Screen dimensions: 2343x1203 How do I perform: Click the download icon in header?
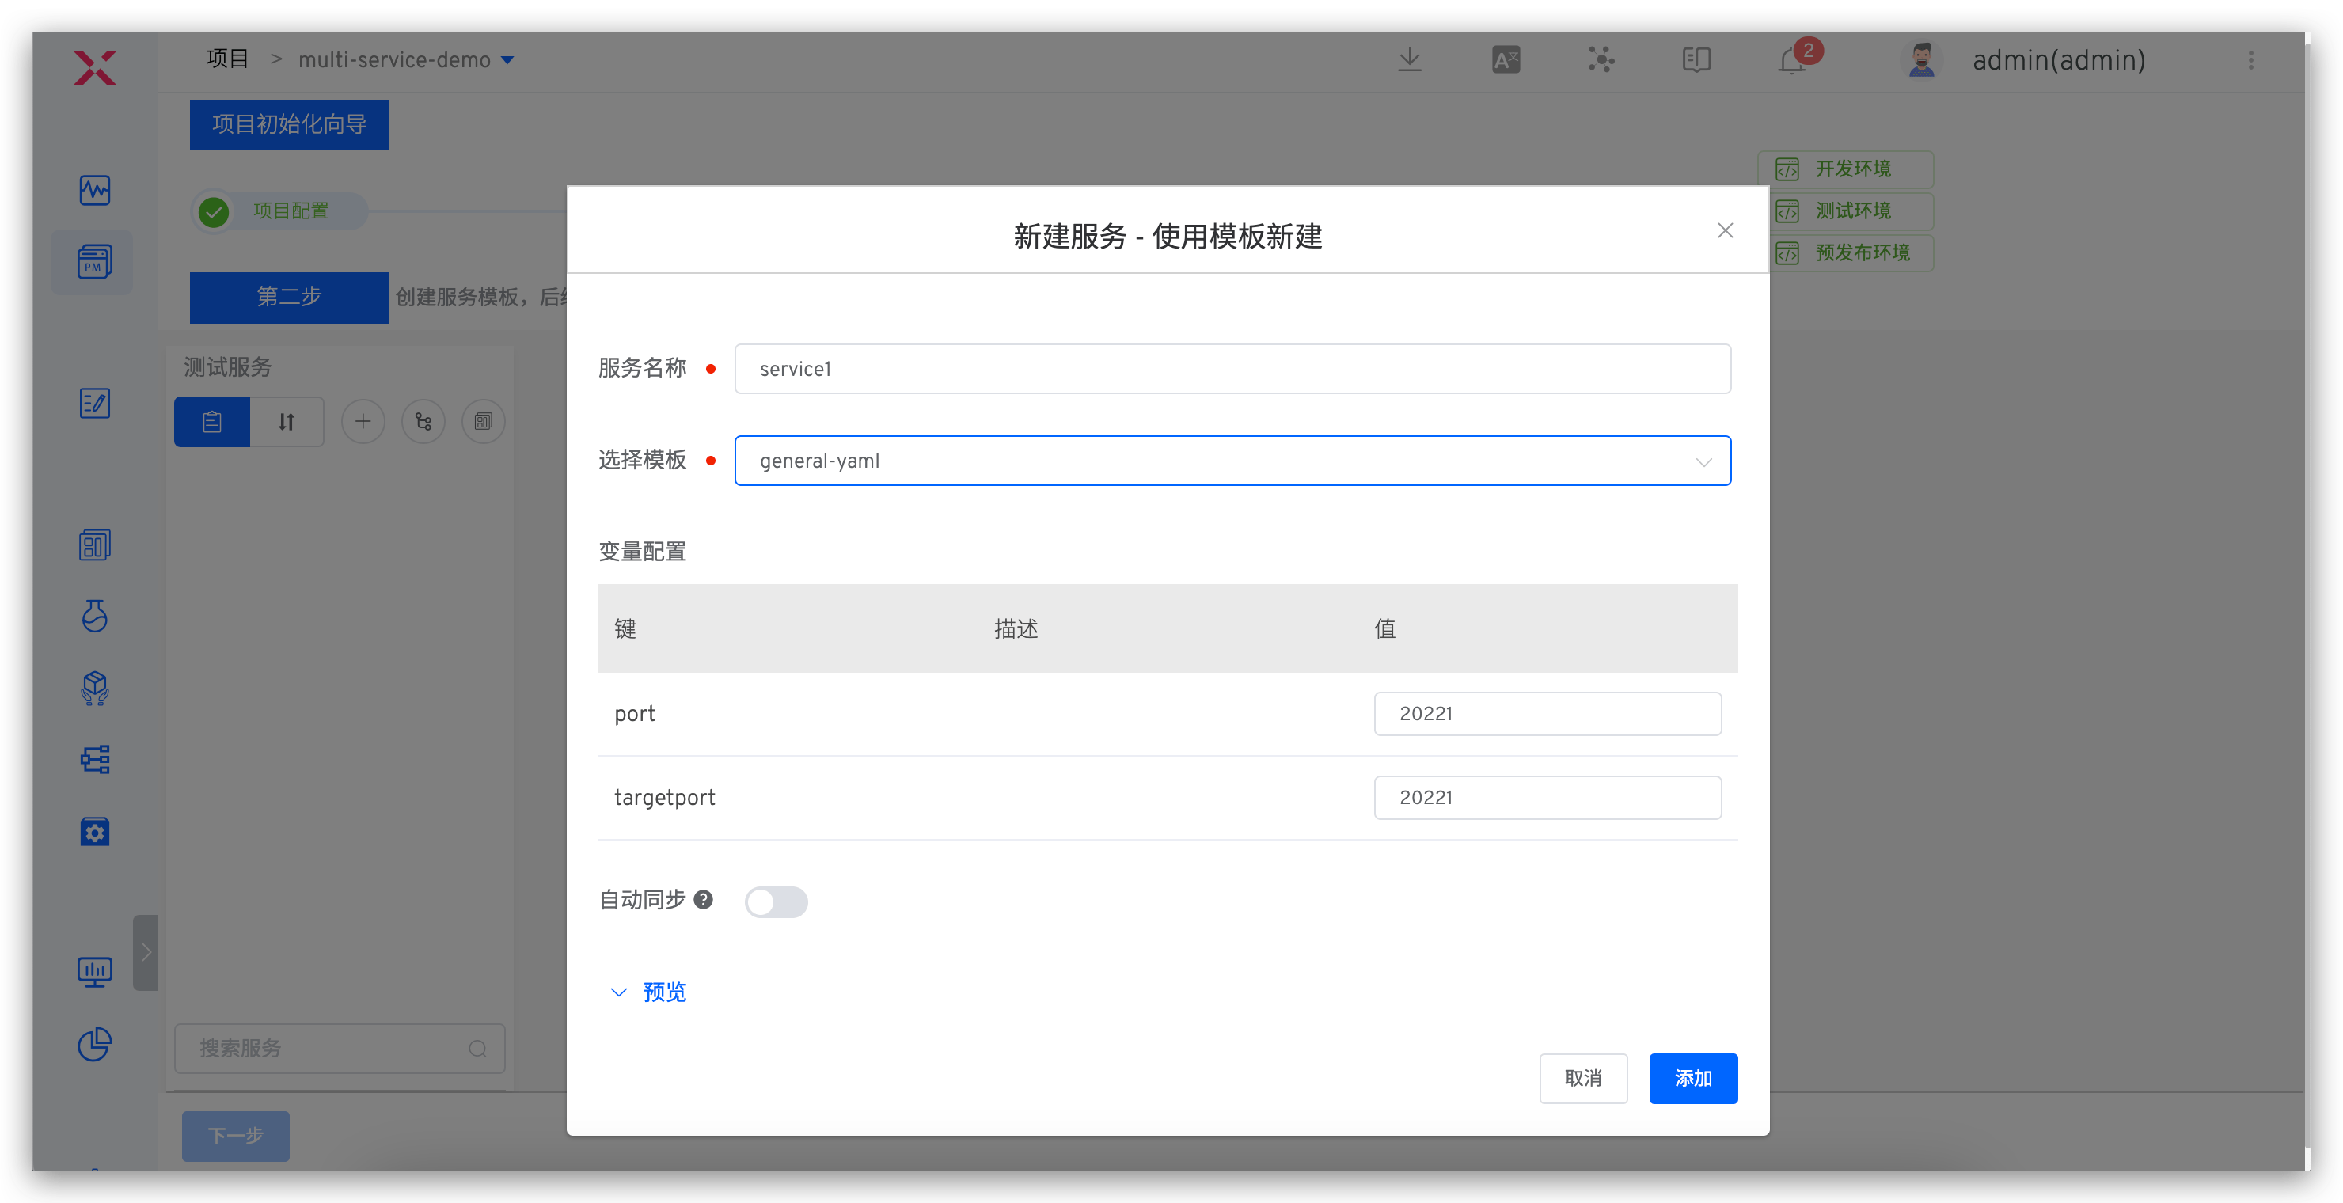[x=1409, y=60]
